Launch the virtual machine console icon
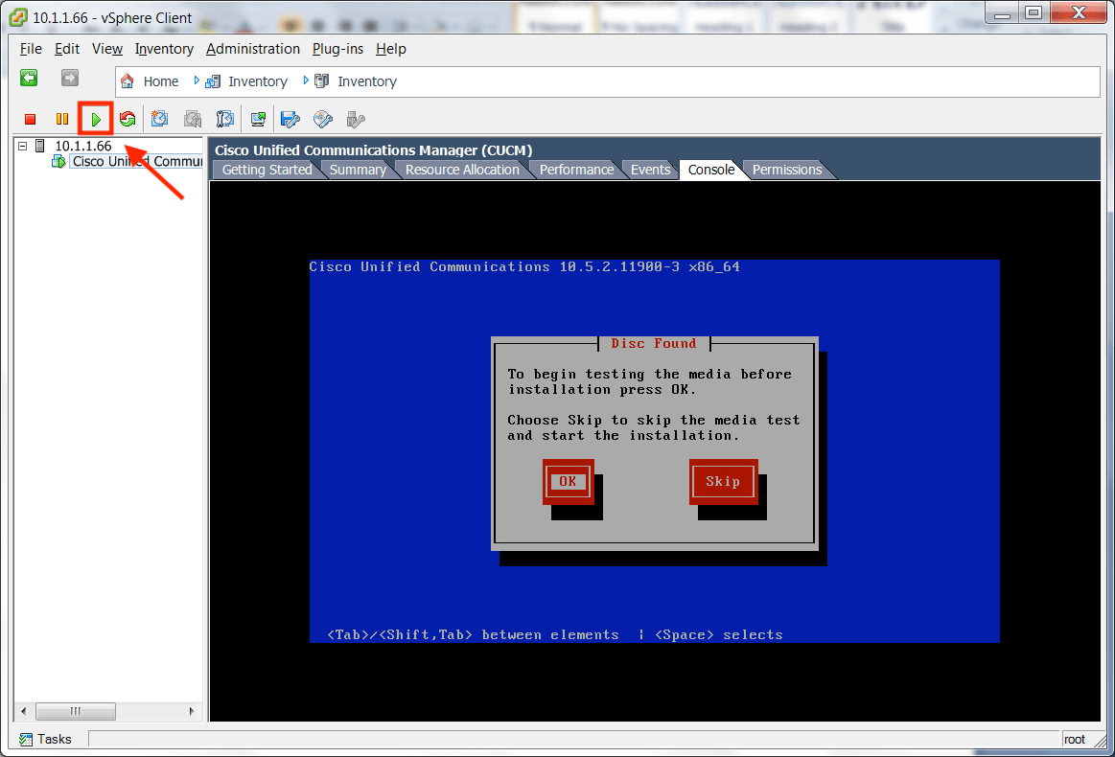Screen dimensions: 1115x757 click(x=258, y=119)
